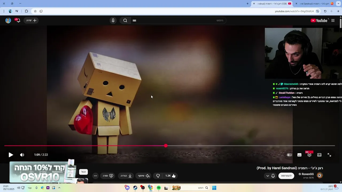
Task: Open tab search dropdown arrow
Action: (x=338, y=3)
